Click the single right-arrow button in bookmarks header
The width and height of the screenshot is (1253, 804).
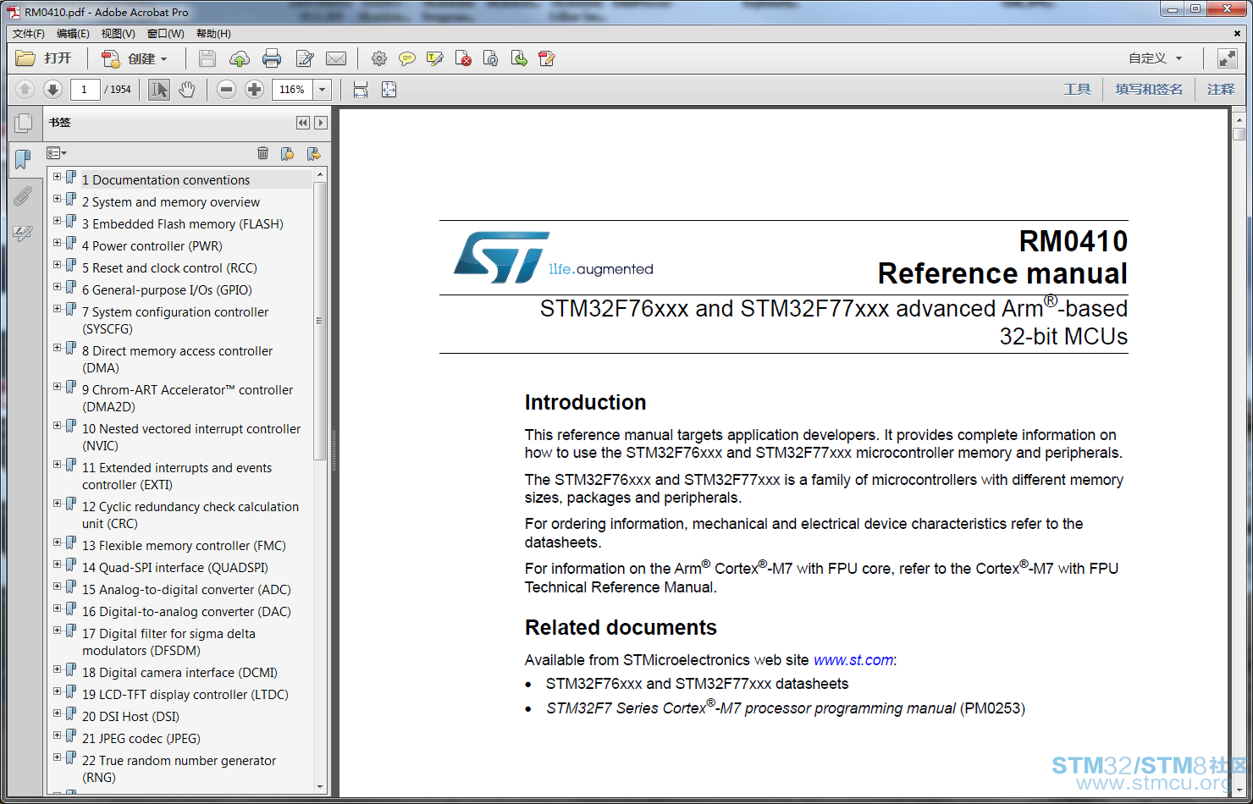(x=321, y=123)
